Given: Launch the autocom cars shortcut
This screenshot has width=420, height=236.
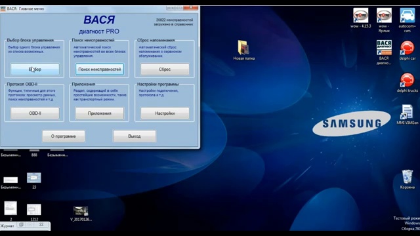Looking at the screenshot, I should pyautogui.click(x=407, y=20).
